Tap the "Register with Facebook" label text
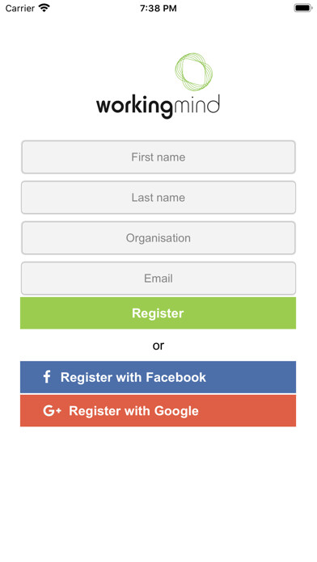The image size is (317, 562). pos(133,377)
